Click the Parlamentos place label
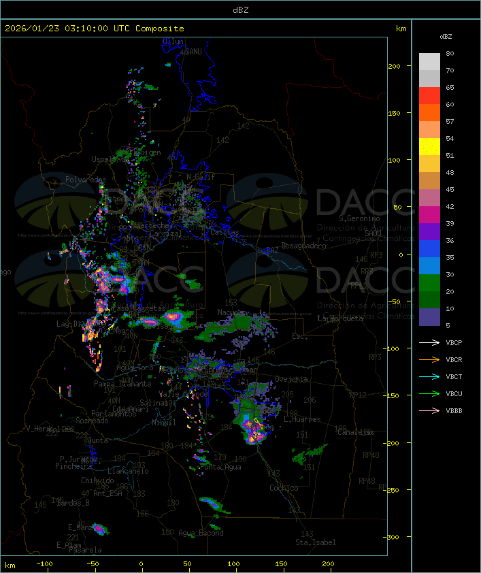 pos(114,414)
